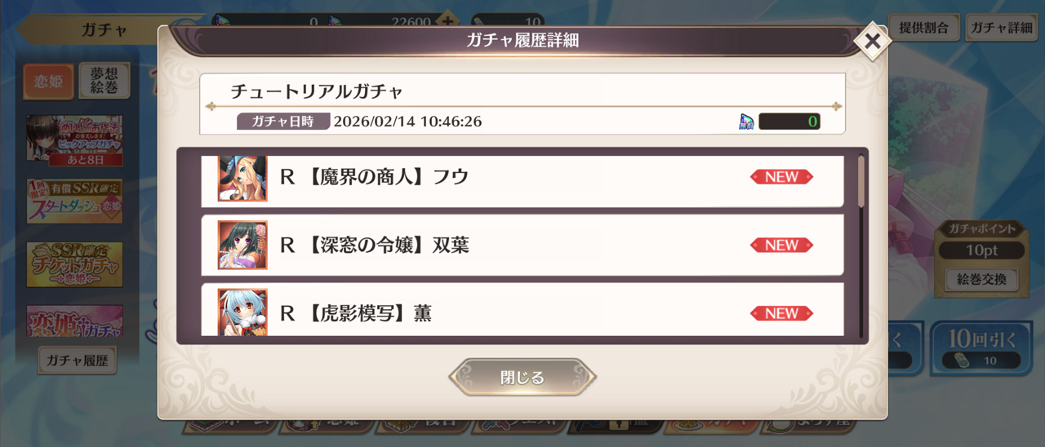Click the NEW badge beside フウ

pos(781,177)
